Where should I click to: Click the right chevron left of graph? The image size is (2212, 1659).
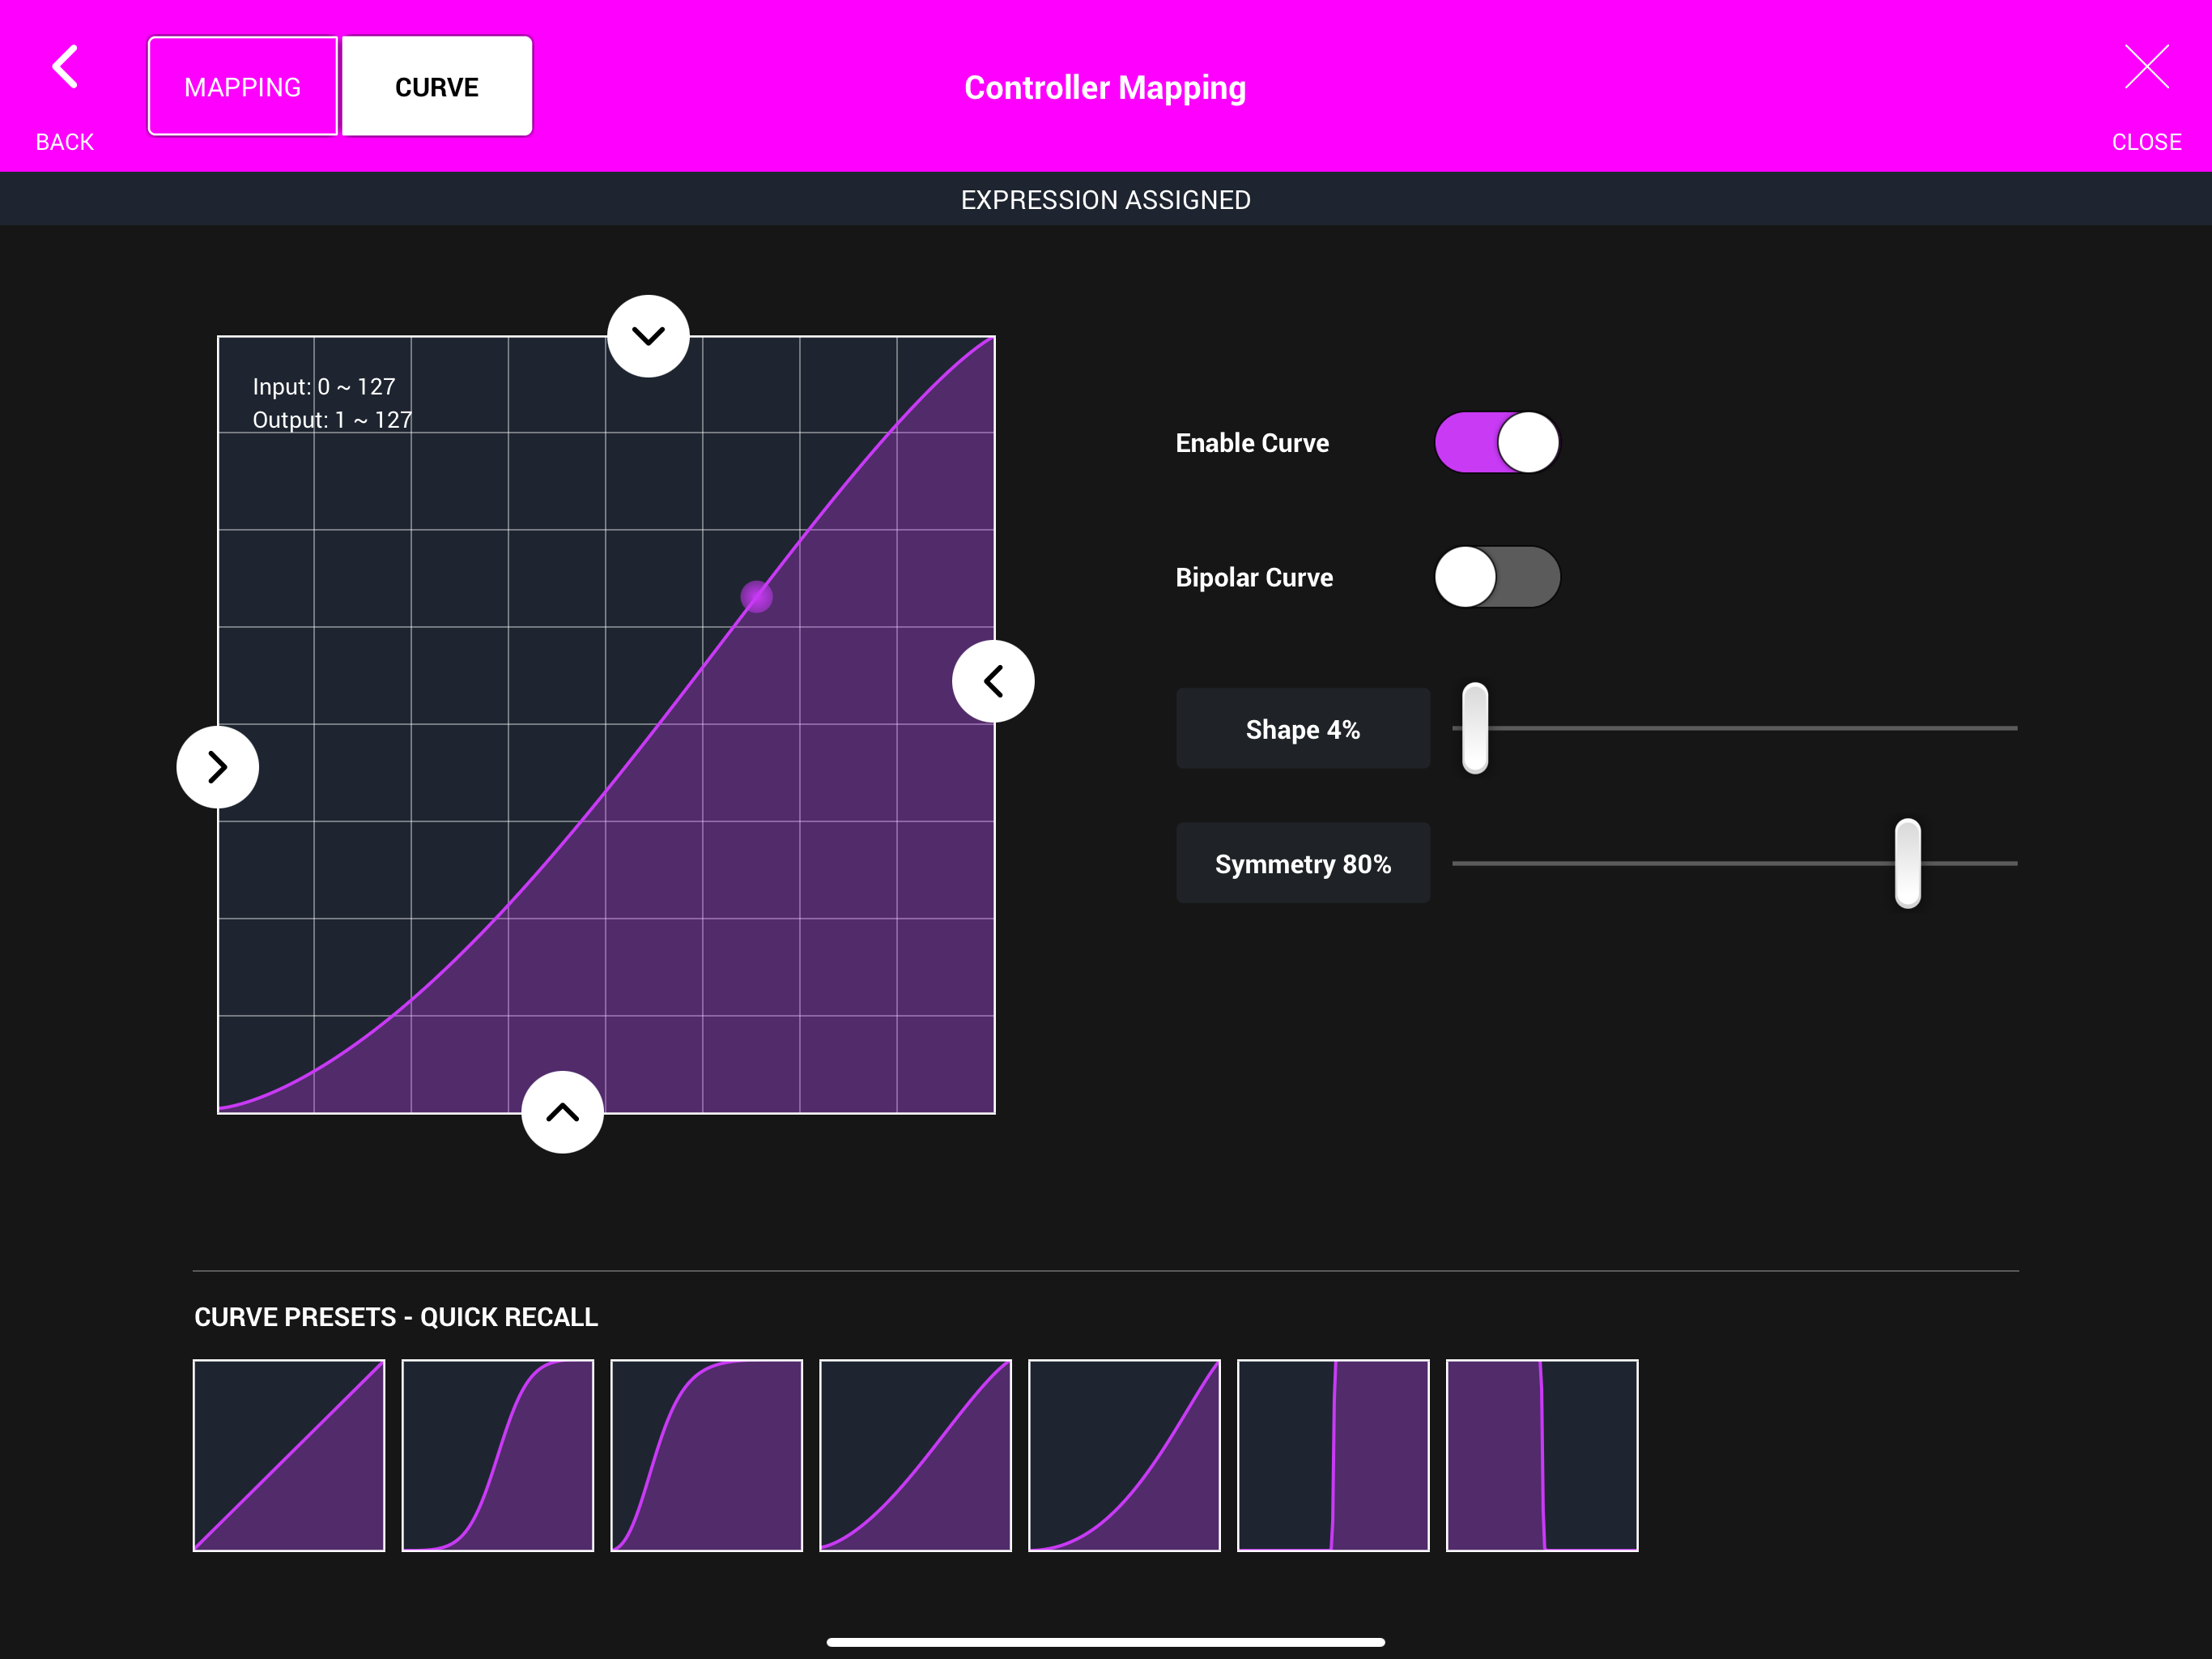pos(218,767)
